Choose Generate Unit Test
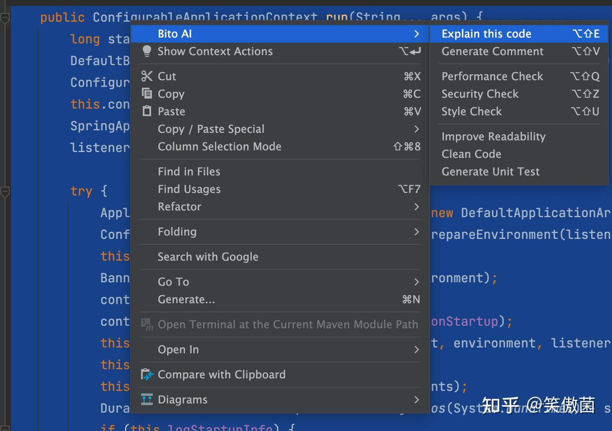This screenshot has width=612, height=431. tap(491, 172)
